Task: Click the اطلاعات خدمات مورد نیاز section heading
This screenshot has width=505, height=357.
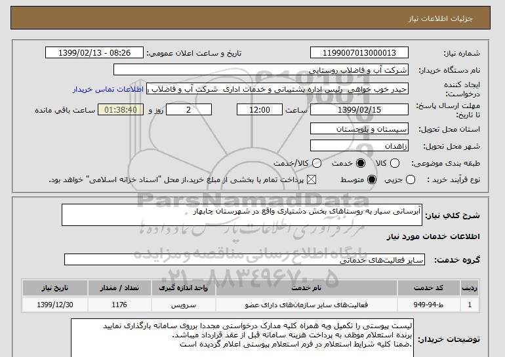Action: [433, 236]
